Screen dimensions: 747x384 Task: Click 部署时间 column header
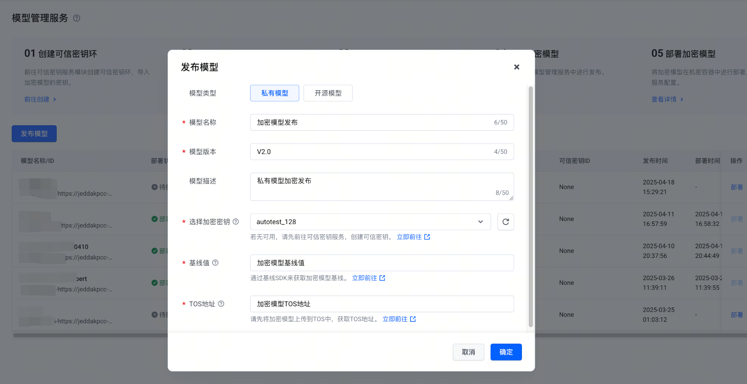707,161
